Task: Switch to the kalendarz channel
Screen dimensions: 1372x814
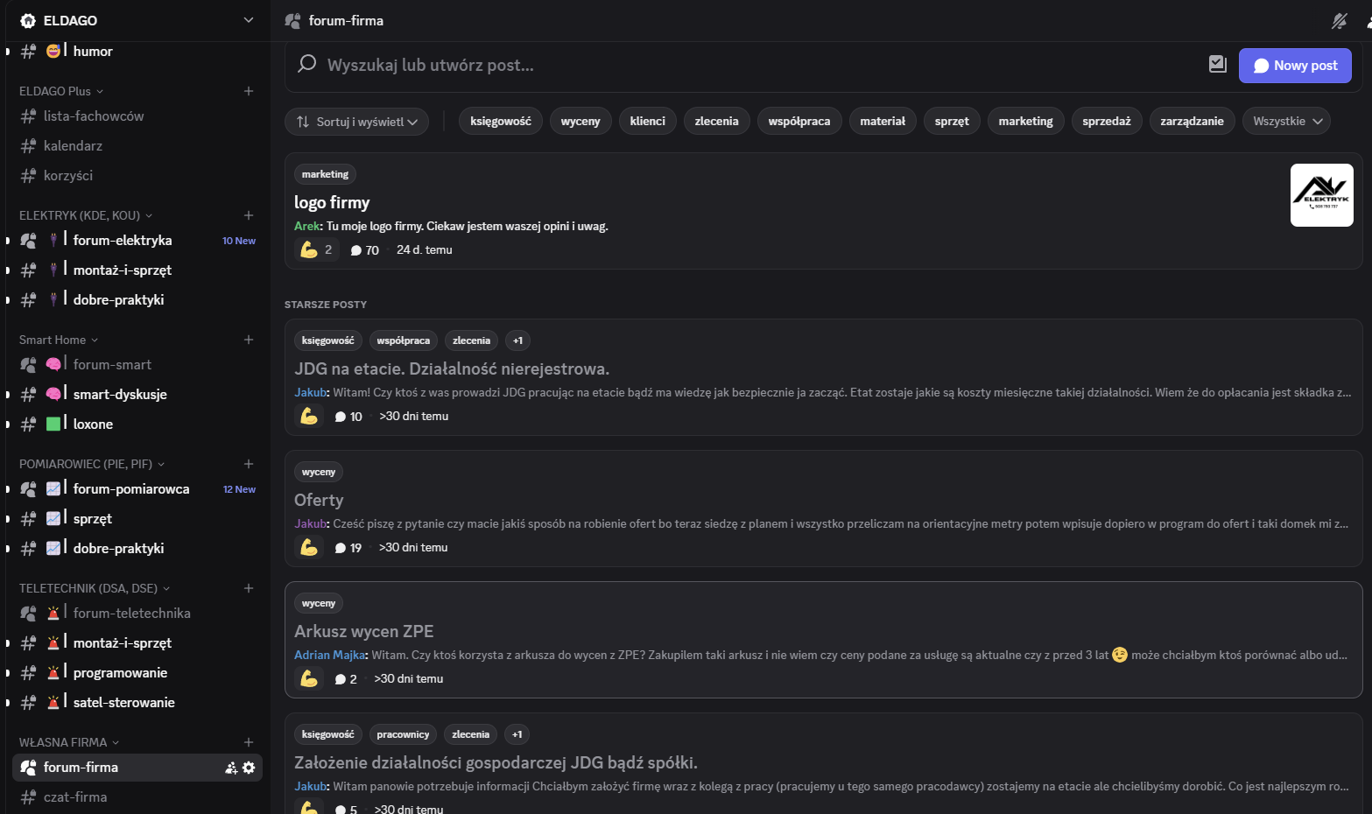Action: (73, 146)
